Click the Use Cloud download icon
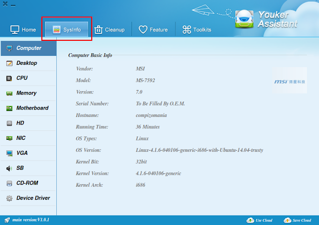The width and height of the screenshot is (319, 225). (250, 221)
